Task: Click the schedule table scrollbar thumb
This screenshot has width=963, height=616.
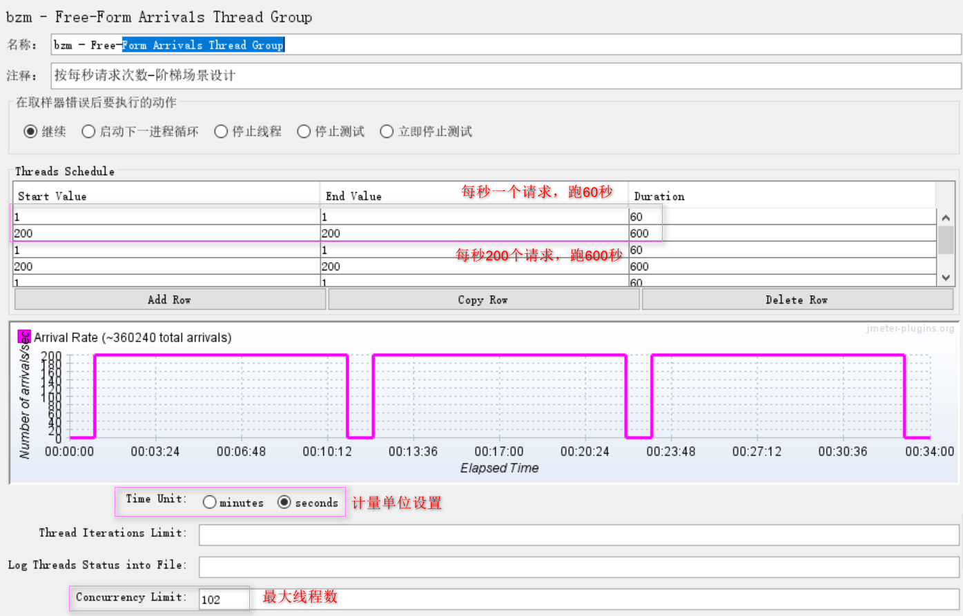Action: [946, 240]
